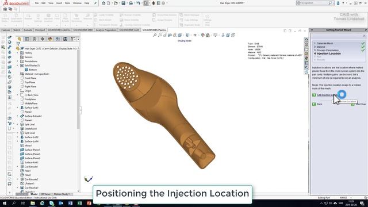Click the search commands box at top right
Screen dimensions: 368x207
click(315, 3)
